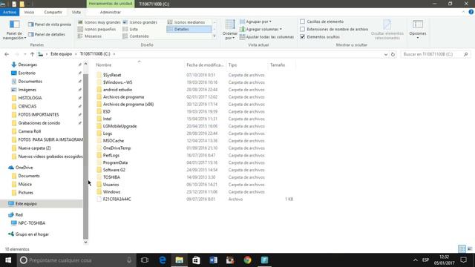The height and width of the screenshot is (267, 475).
Task: Click Este equipo in address bar
Action: click(x=61, y=54)
